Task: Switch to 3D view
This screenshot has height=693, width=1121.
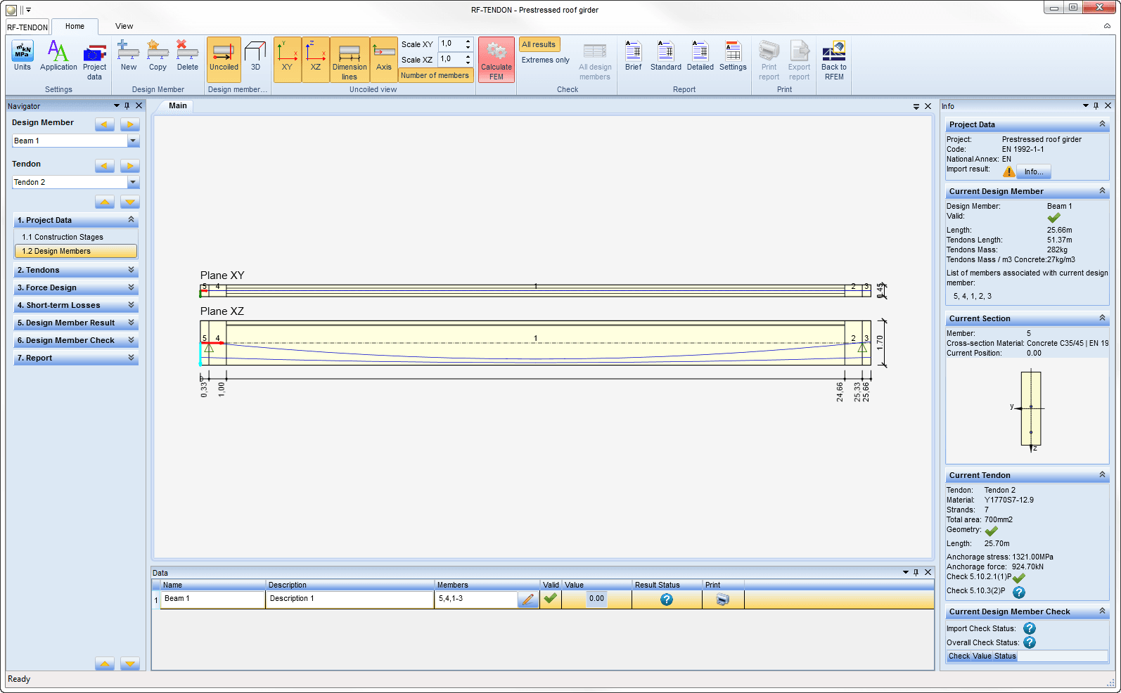Action: pyautogui.click(x=255, y=56)
